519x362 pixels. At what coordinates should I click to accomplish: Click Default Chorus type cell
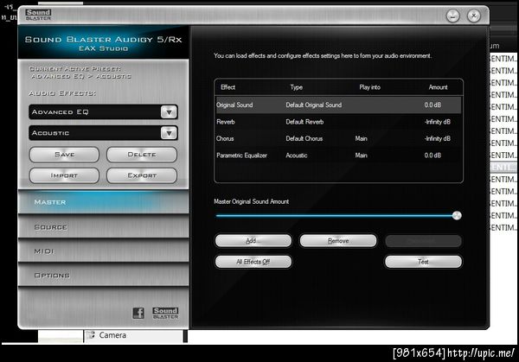[x=304, y=138]
